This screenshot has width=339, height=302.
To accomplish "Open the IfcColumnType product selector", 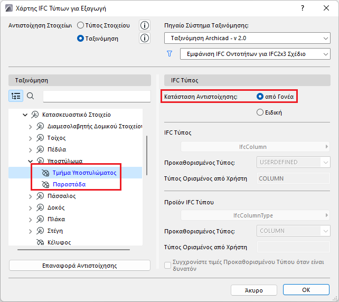I will (255, 215).
